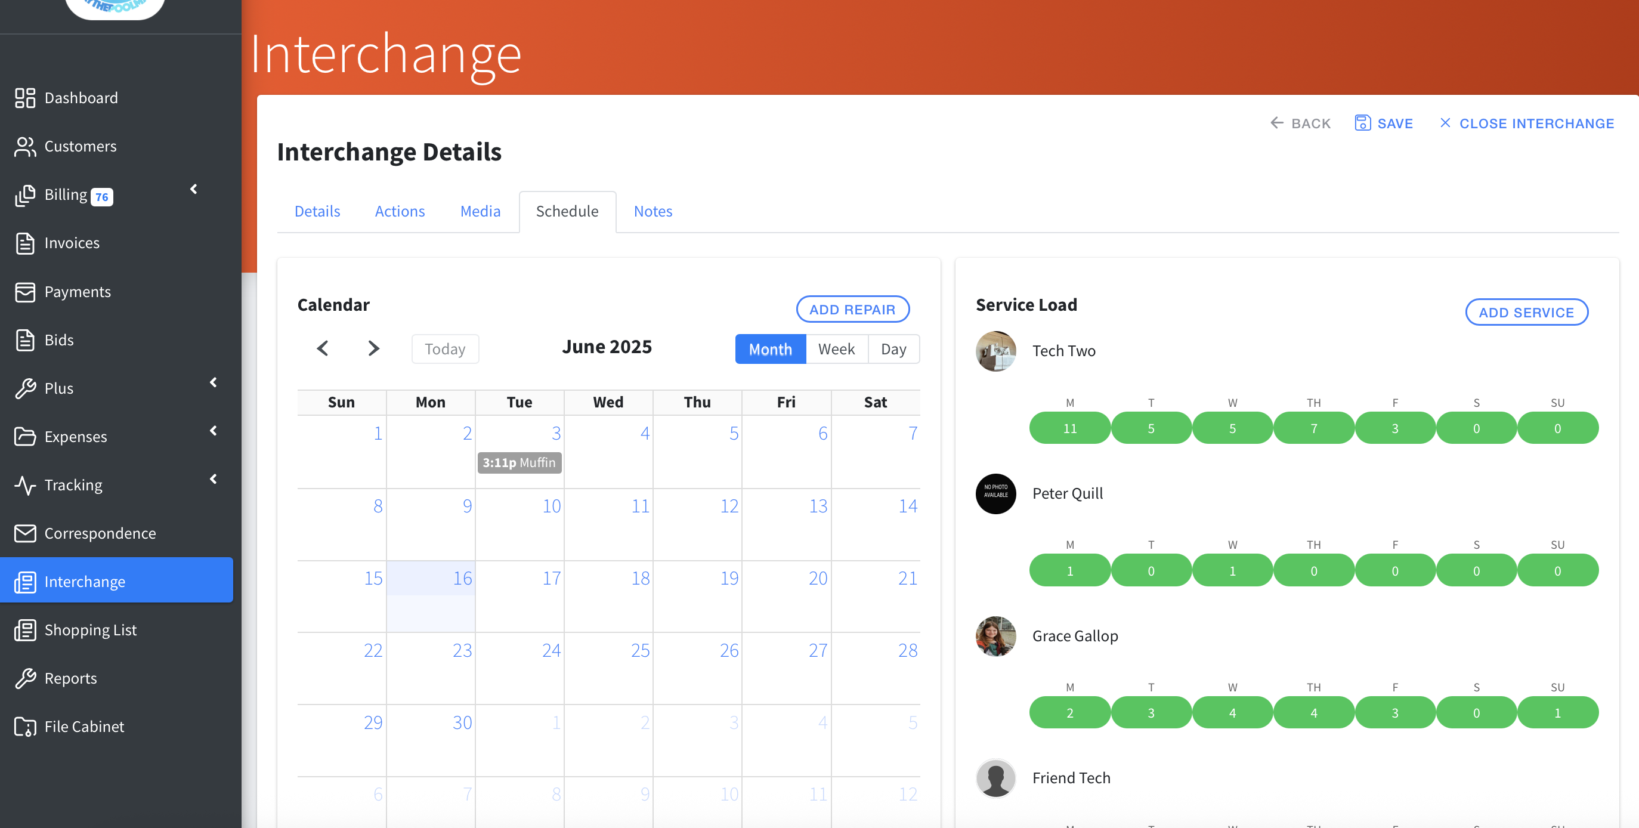
Task: Open File Cabinet folder icon
Action: click(25, 726)
